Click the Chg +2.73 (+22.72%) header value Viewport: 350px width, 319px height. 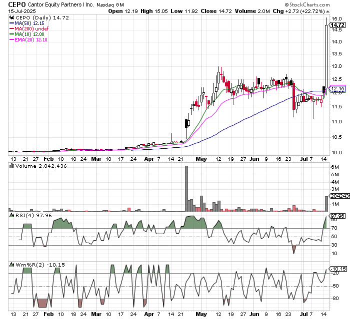[298, 11]
